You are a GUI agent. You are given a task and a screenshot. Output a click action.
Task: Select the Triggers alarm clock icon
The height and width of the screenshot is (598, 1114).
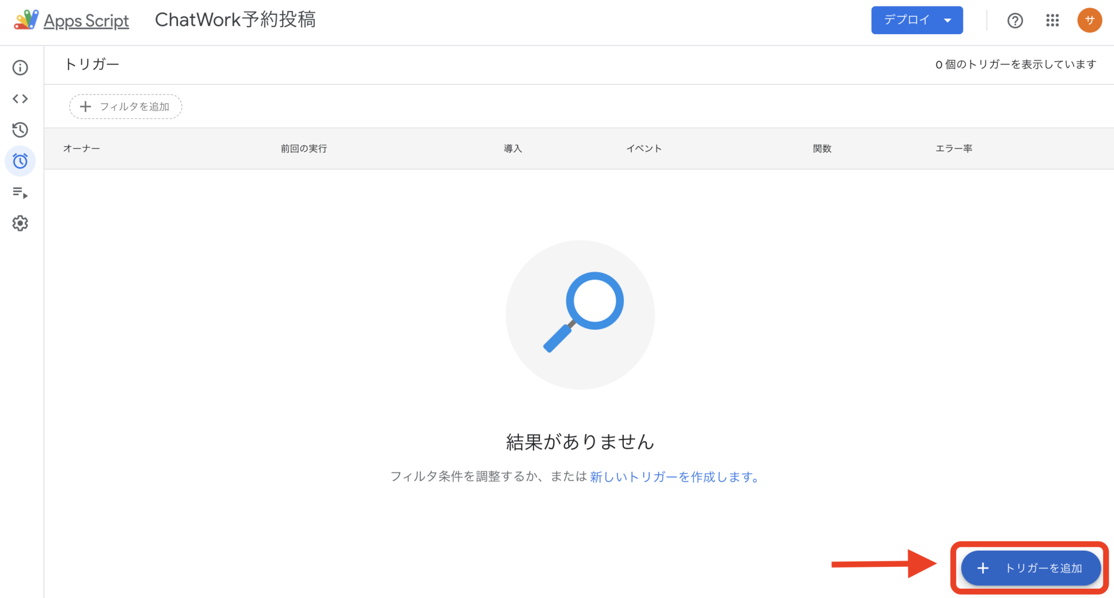(x=20, y=161)
